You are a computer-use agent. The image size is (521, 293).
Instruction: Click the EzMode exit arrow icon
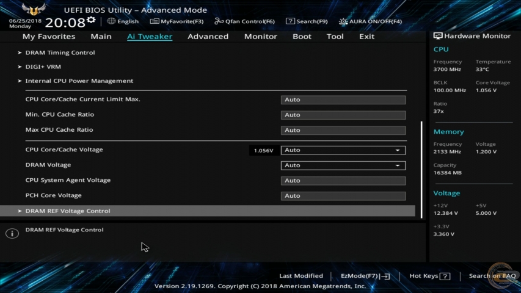(x=386, y=276)
